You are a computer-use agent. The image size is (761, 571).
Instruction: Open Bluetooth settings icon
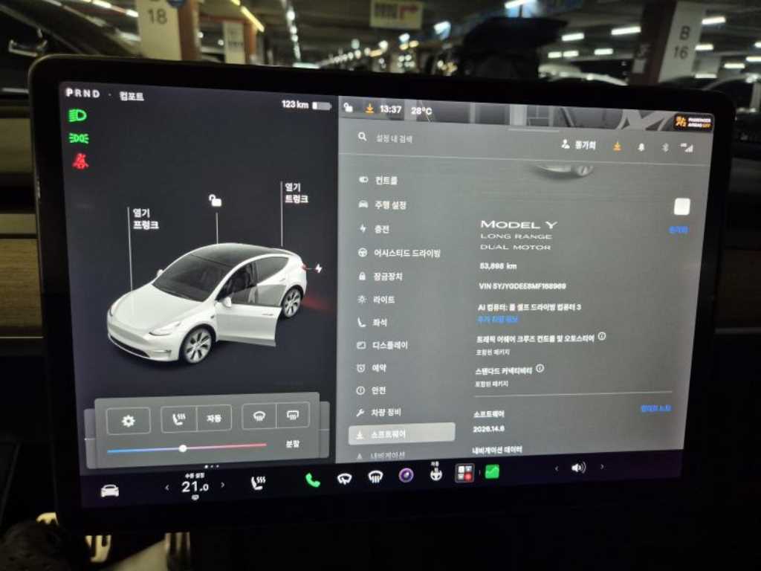tap(665, 147)
